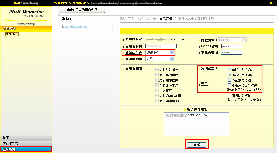Click the 編輯使用者的黑白名單 button
Screen dimensions: 277x153
pyautogui.click(x=82, y=10)
